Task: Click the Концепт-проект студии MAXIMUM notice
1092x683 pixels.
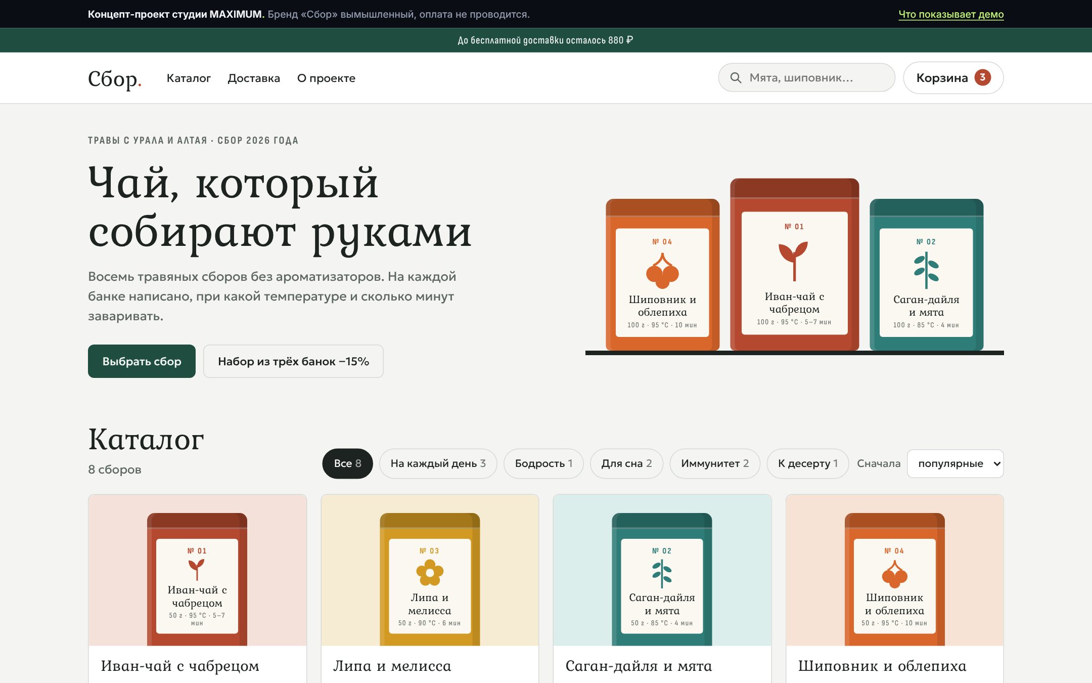Action: pos(309,14)
